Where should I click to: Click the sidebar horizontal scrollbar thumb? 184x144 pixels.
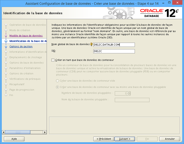18,132
